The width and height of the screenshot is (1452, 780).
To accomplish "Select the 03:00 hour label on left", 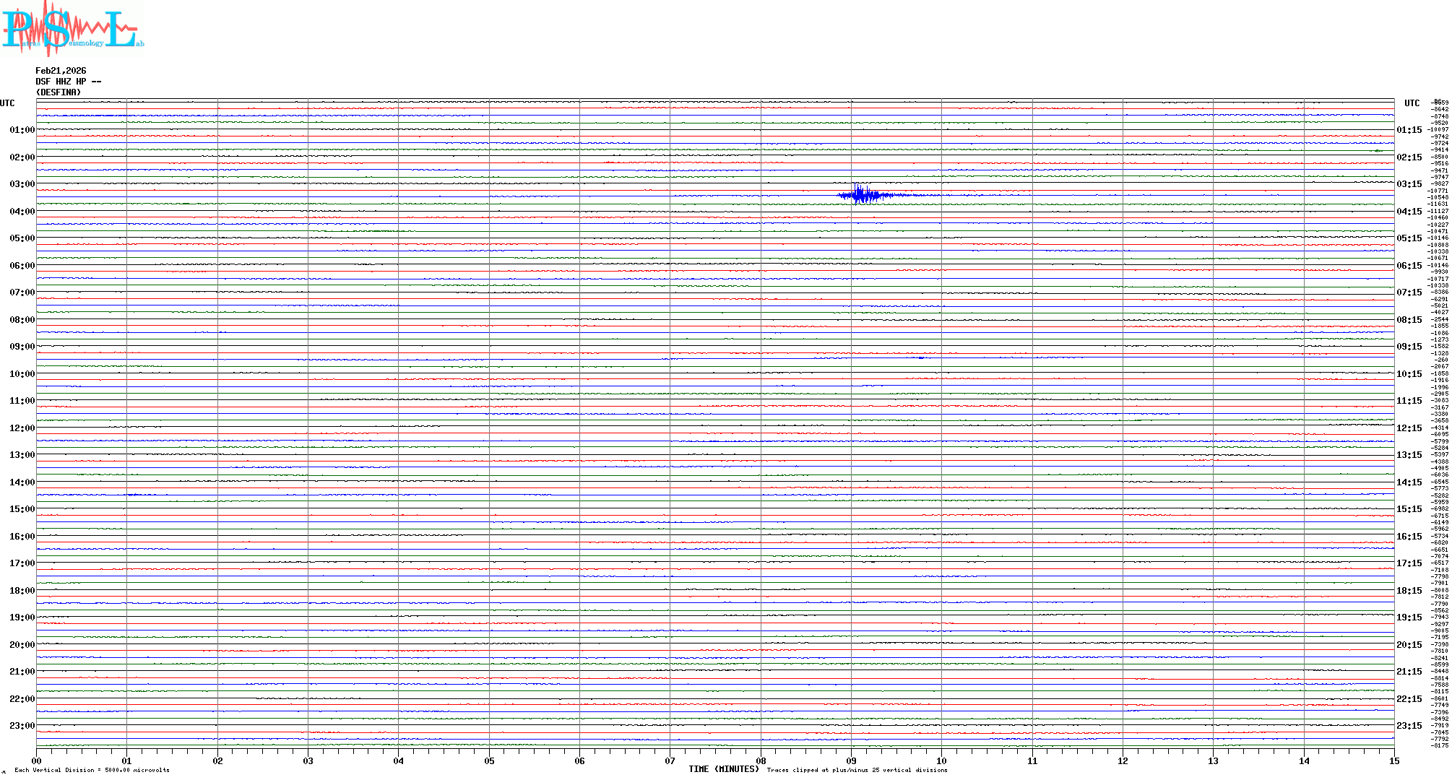I will (x=22, y=184).
